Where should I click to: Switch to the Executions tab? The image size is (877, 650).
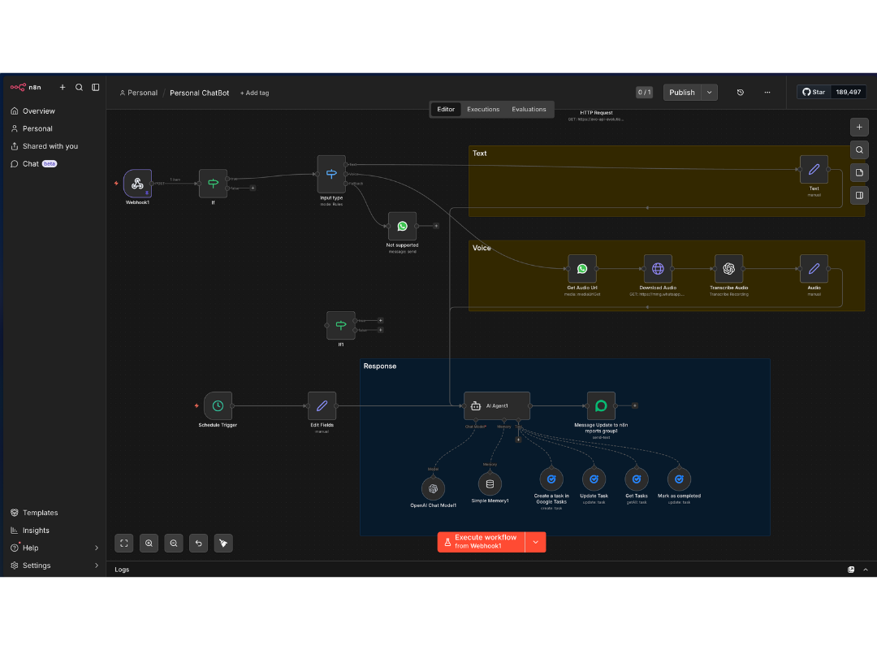click(483, 109)
